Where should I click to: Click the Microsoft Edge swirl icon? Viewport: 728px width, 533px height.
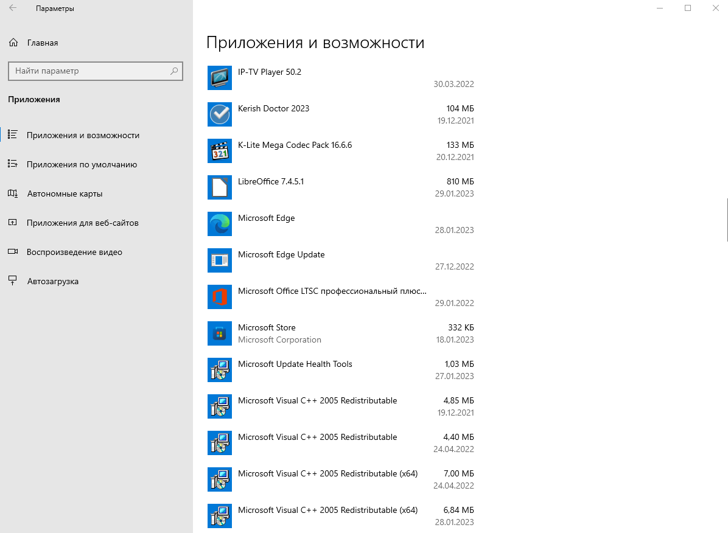click(220, 225)
